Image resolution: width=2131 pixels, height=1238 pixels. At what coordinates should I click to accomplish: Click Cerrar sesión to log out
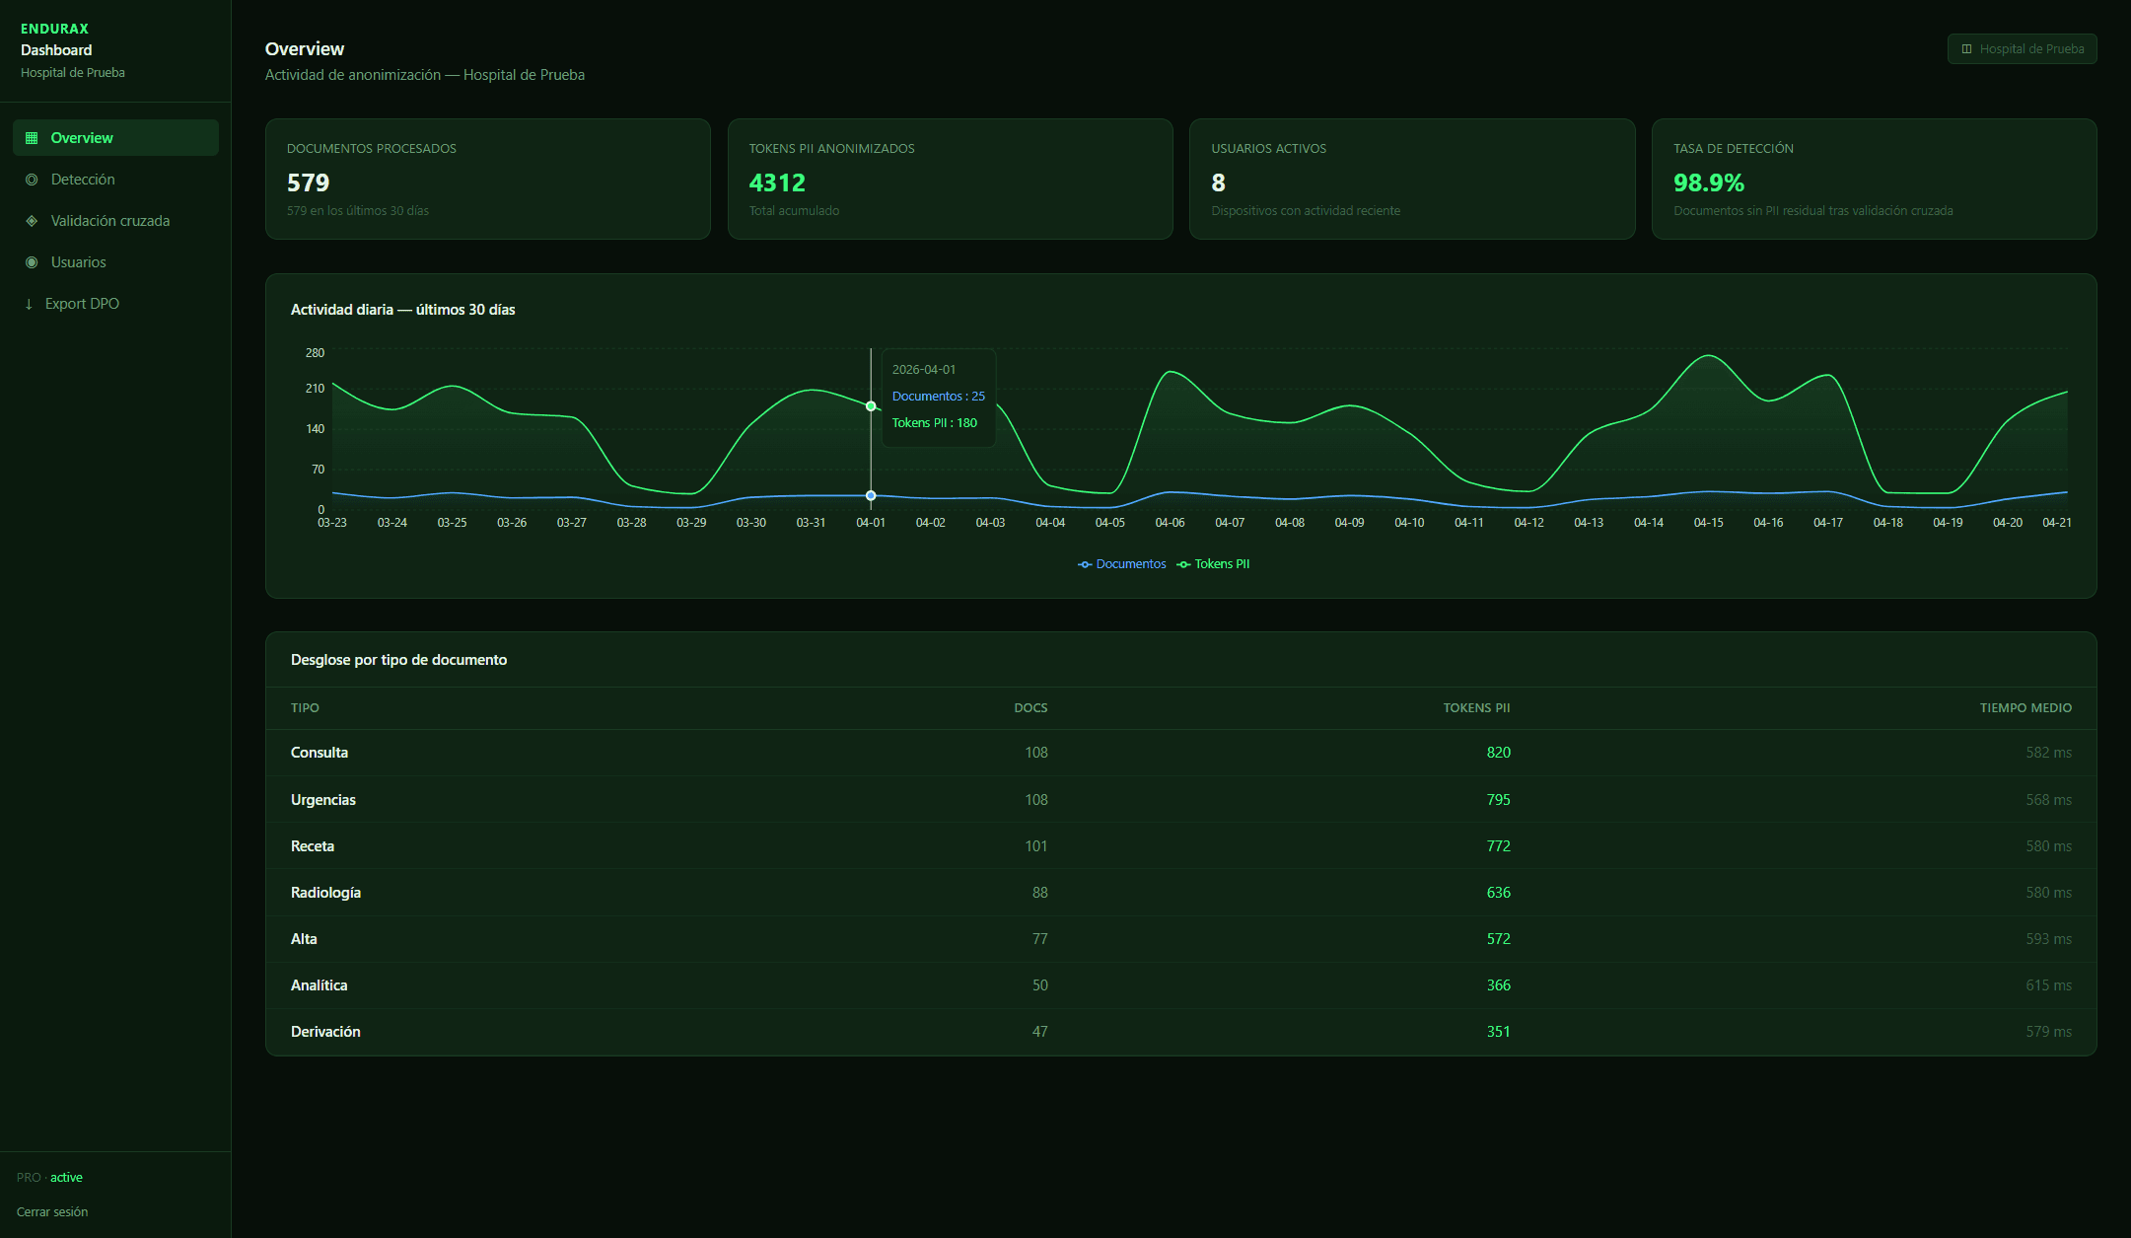coord(52,1211)
